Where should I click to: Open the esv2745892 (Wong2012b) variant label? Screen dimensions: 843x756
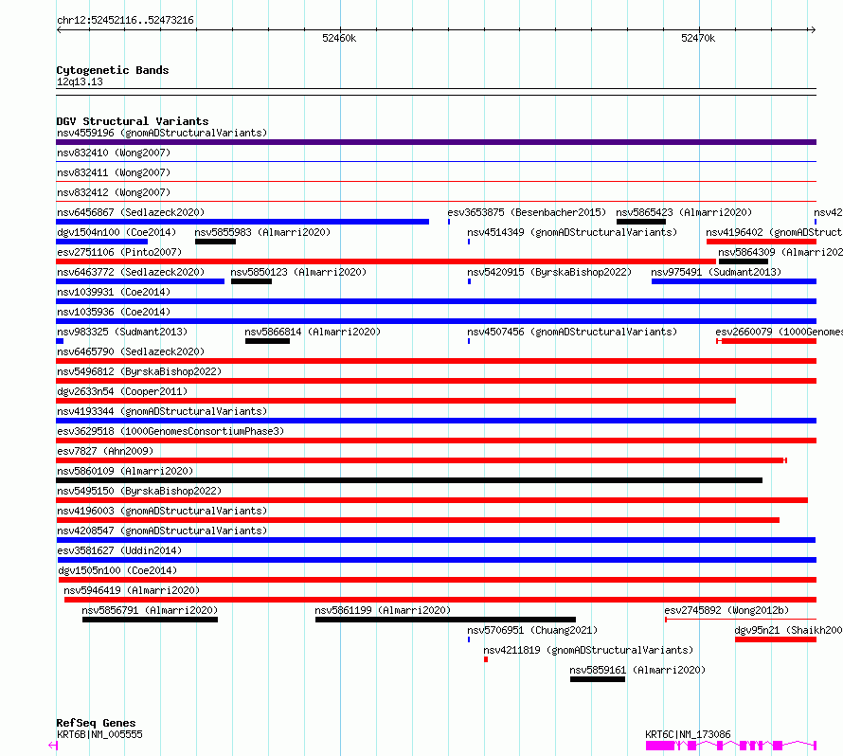point(726,610)
